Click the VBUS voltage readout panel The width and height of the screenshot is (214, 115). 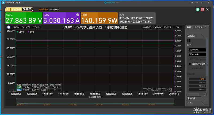[24, 18]
